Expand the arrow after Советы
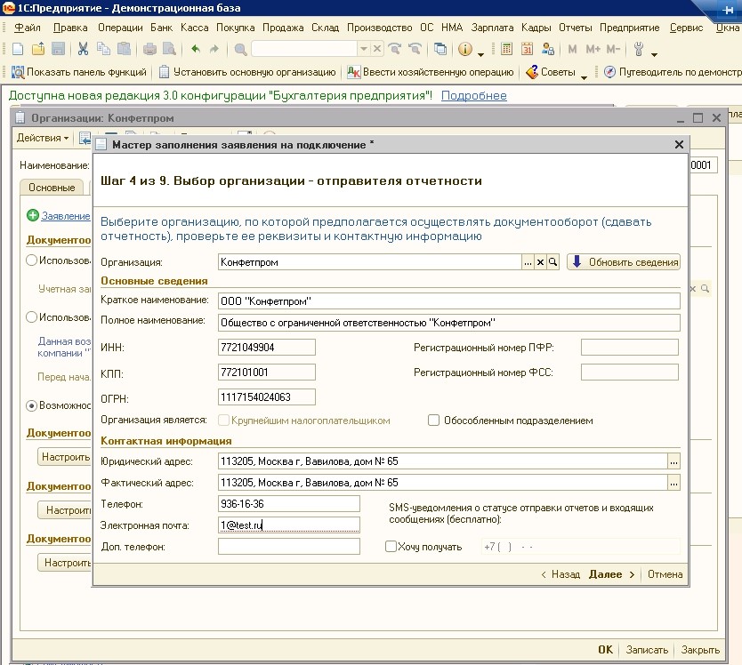 point(584,77)
